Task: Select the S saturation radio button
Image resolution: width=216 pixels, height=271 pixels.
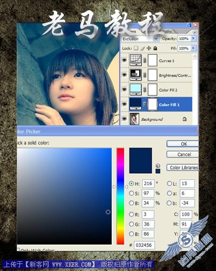Action: tap(131, 193)
